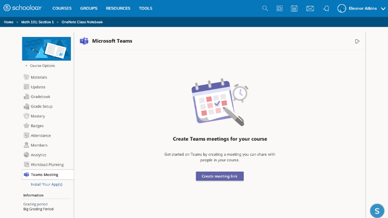This screenshot has height=218, width=388.
Task: Click the Attendance icon in sidebar
Action: (x=26, y=135)
